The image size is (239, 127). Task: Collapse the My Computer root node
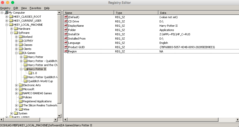(x=2, y=13)
